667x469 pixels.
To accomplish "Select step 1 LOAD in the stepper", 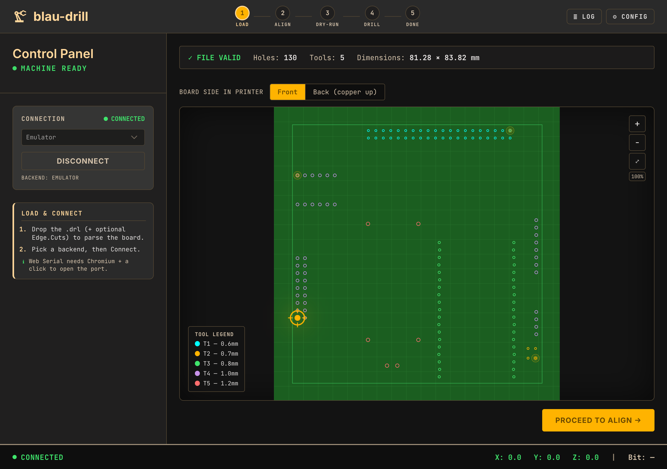I will pos(242,13).
